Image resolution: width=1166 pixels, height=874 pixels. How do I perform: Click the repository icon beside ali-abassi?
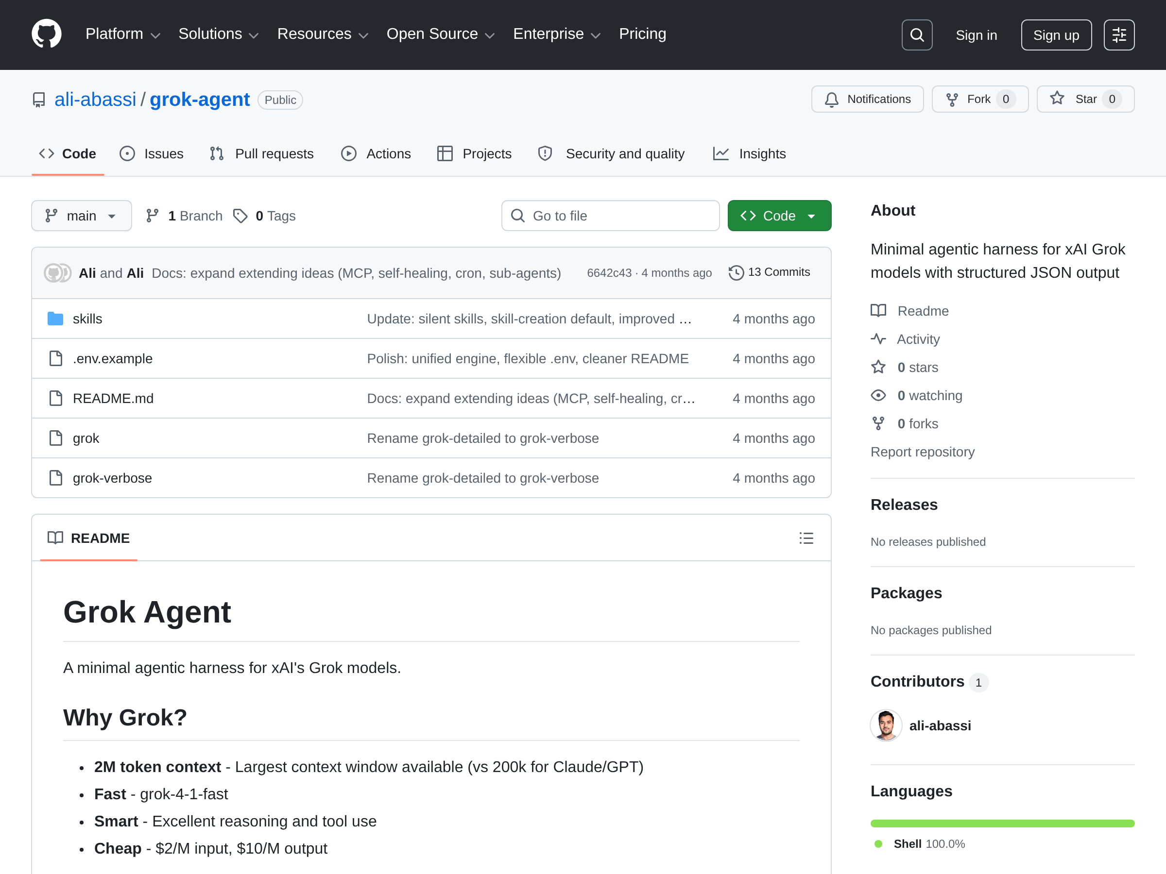click(x=39, y=100)
